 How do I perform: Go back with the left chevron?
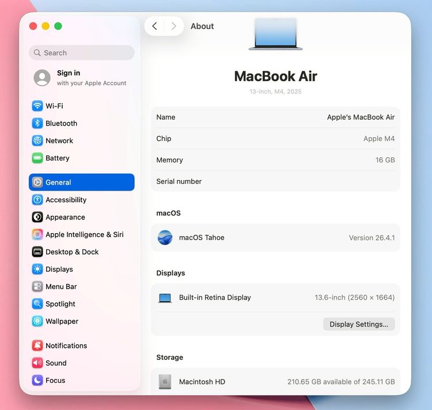154,26
